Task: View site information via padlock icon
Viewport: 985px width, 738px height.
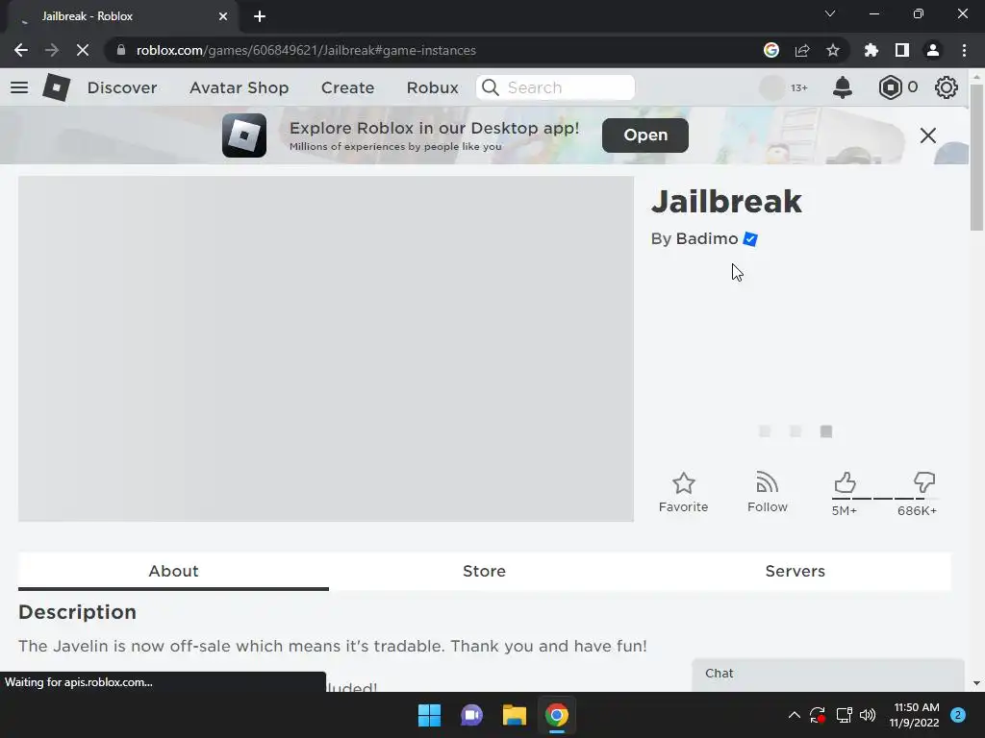Action: [121, 50]
